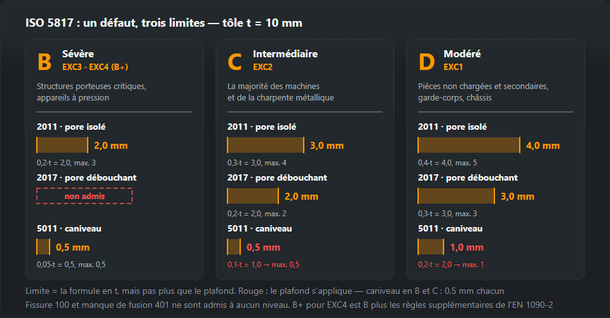Click the 2,0 mm pore isolé bar in Sévère card
The image size is (610, 318).
click(x=62, y=145)
